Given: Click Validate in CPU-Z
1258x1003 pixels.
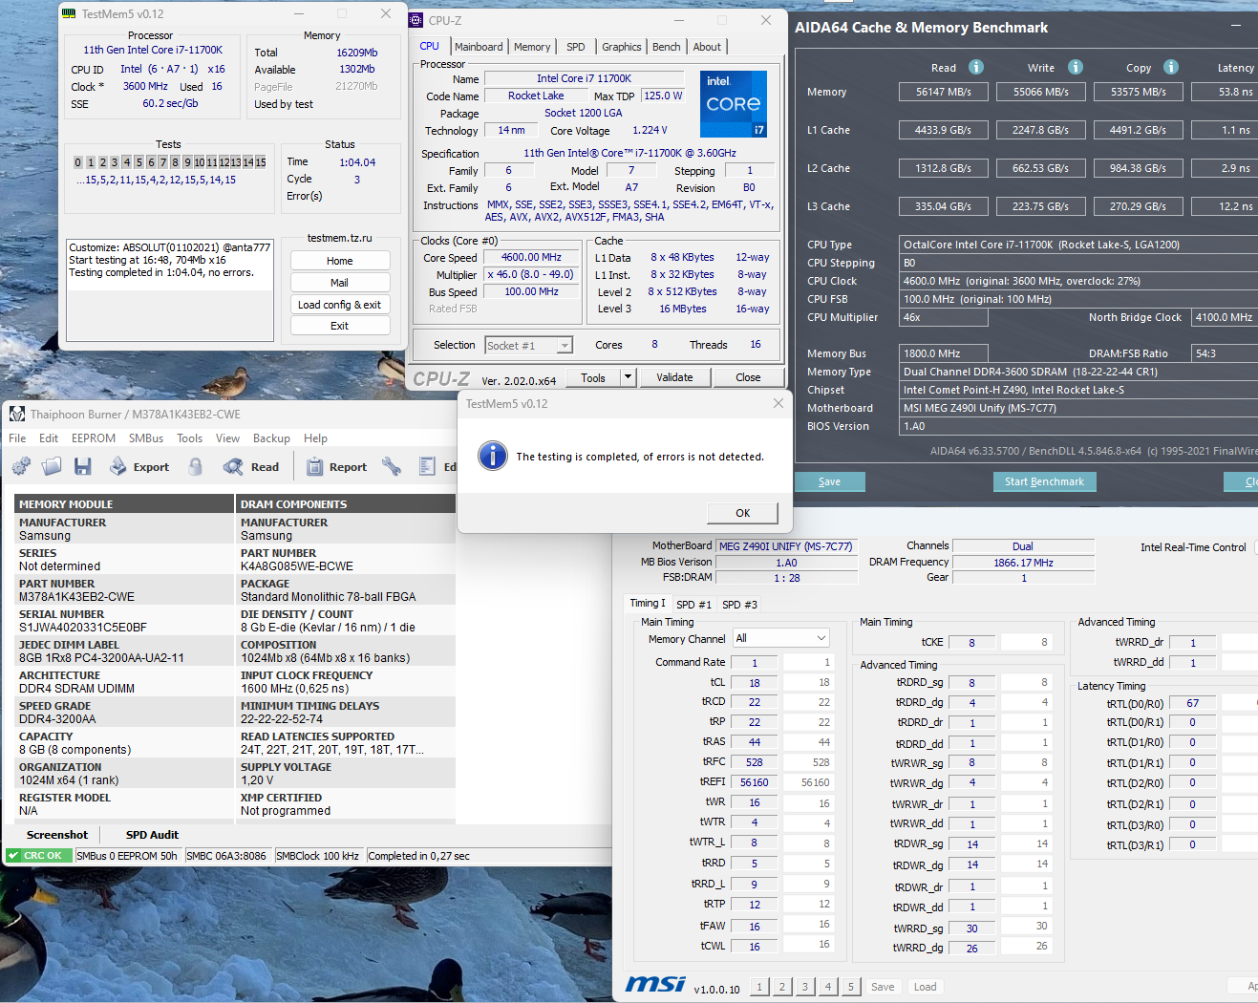Looking at the screenshot, I should pyautogui.click(x=674, y=377).
